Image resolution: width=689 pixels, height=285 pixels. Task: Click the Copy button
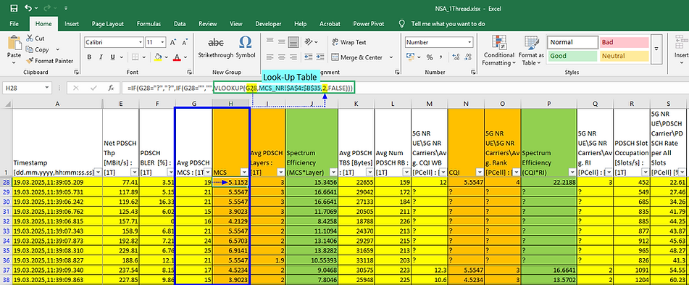(38, 50)
